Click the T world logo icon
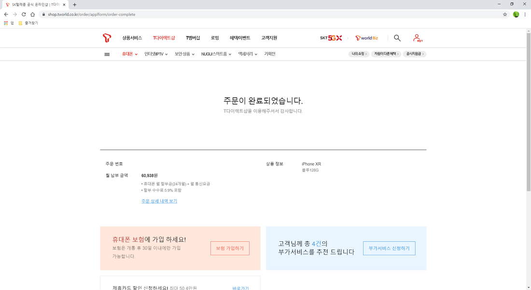531x290 pixels. pyautogui.click(x=107, y=38)
